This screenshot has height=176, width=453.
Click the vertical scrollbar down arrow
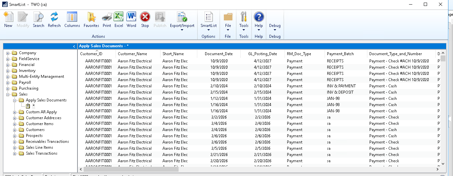point(443,164)
